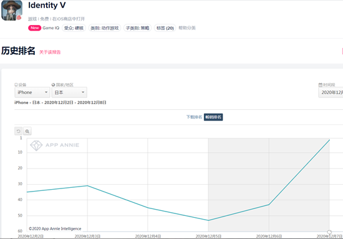Viewport: 343px width, 239px height.
Task: Click the 子类别: 策略 subcategory pill
Action: (138, 28)
